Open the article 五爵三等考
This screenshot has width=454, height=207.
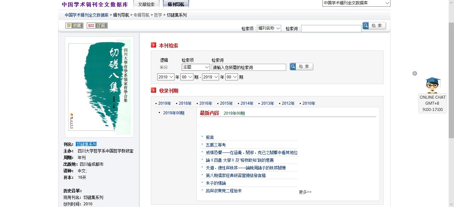click(x=216, y=145)
